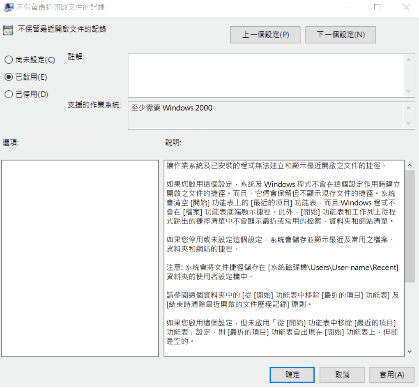Screen dimensions: 419x387
Task: Go to previous setting 上一個設定(P)
Action: pyautogui.click(x=265, y=35)
